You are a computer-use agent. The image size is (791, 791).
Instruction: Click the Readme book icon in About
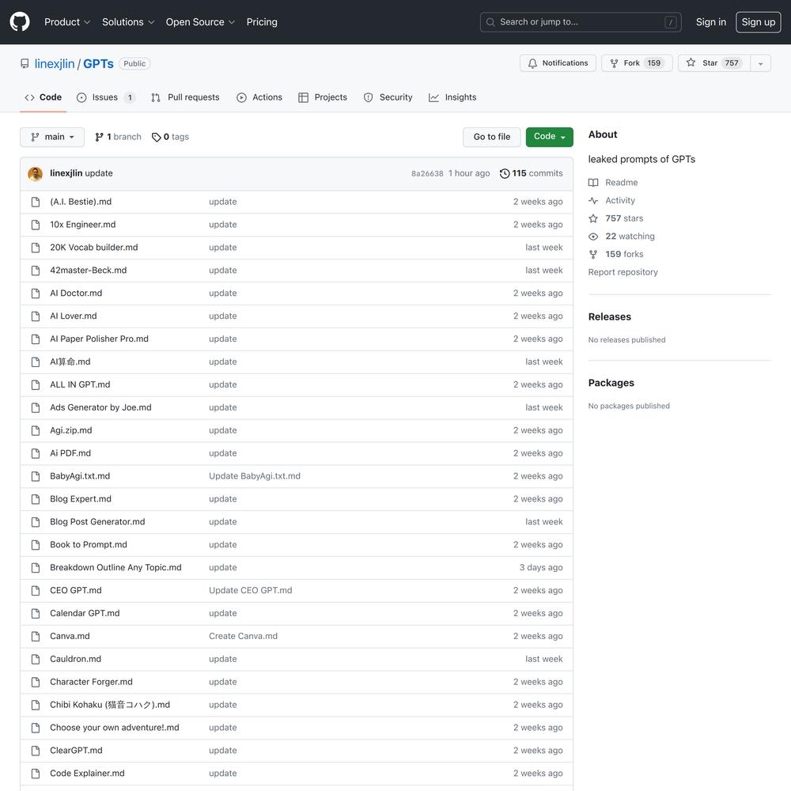pos(593,183)
